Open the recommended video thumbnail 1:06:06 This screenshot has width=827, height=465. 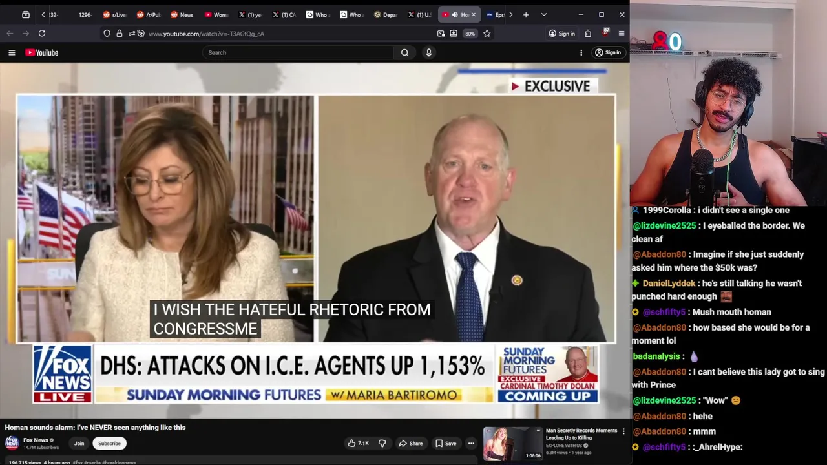coord(513,444)
